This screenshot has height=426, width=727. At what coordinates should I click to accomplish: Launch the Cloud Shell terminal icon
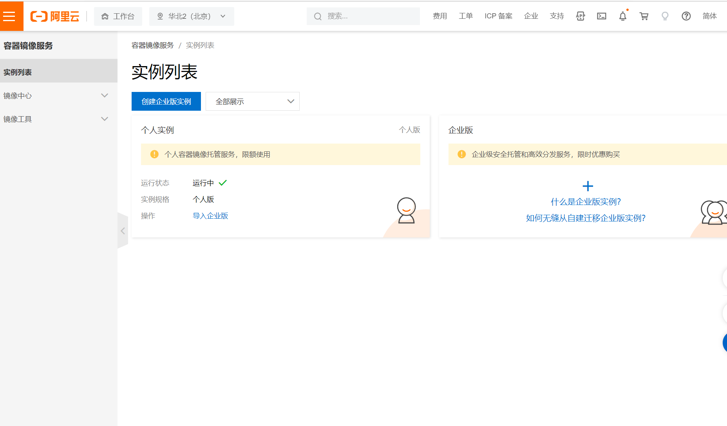[602, 16]
